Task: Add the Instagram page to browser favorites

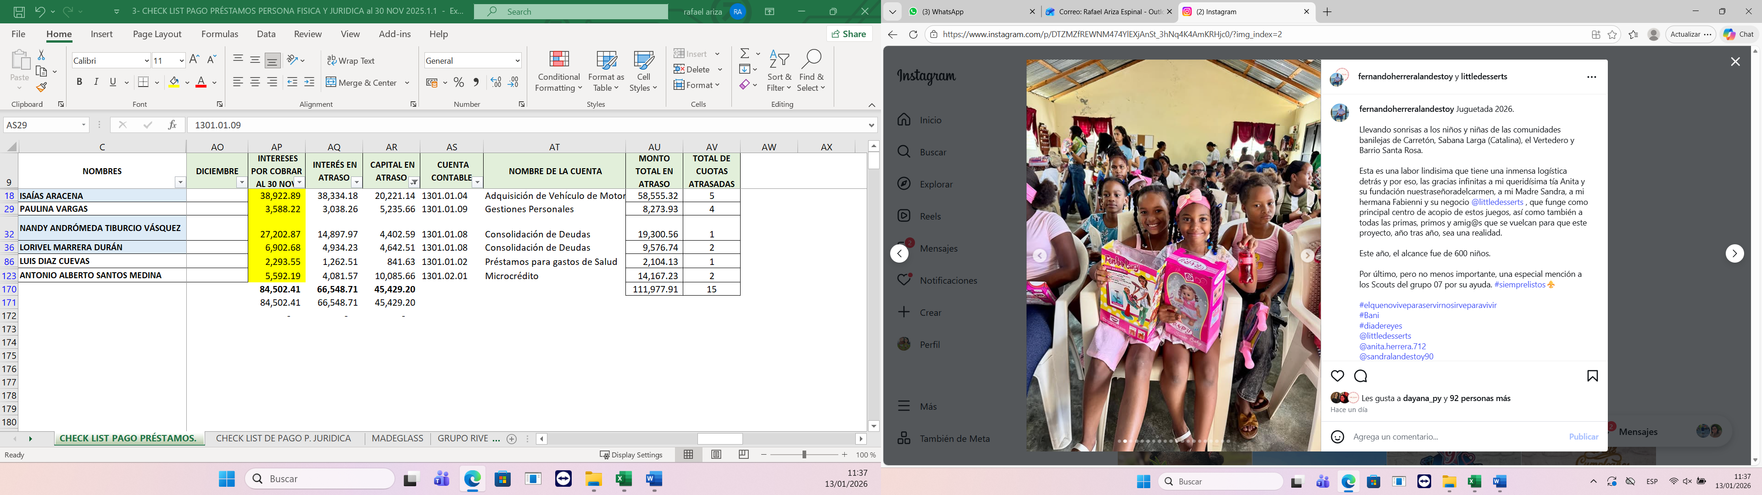Action: 1612,35
